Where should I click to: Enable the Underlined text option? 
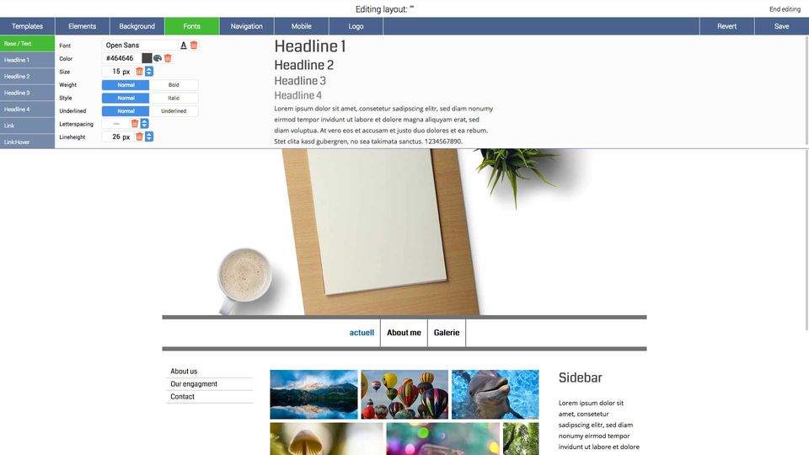point(174,111)
